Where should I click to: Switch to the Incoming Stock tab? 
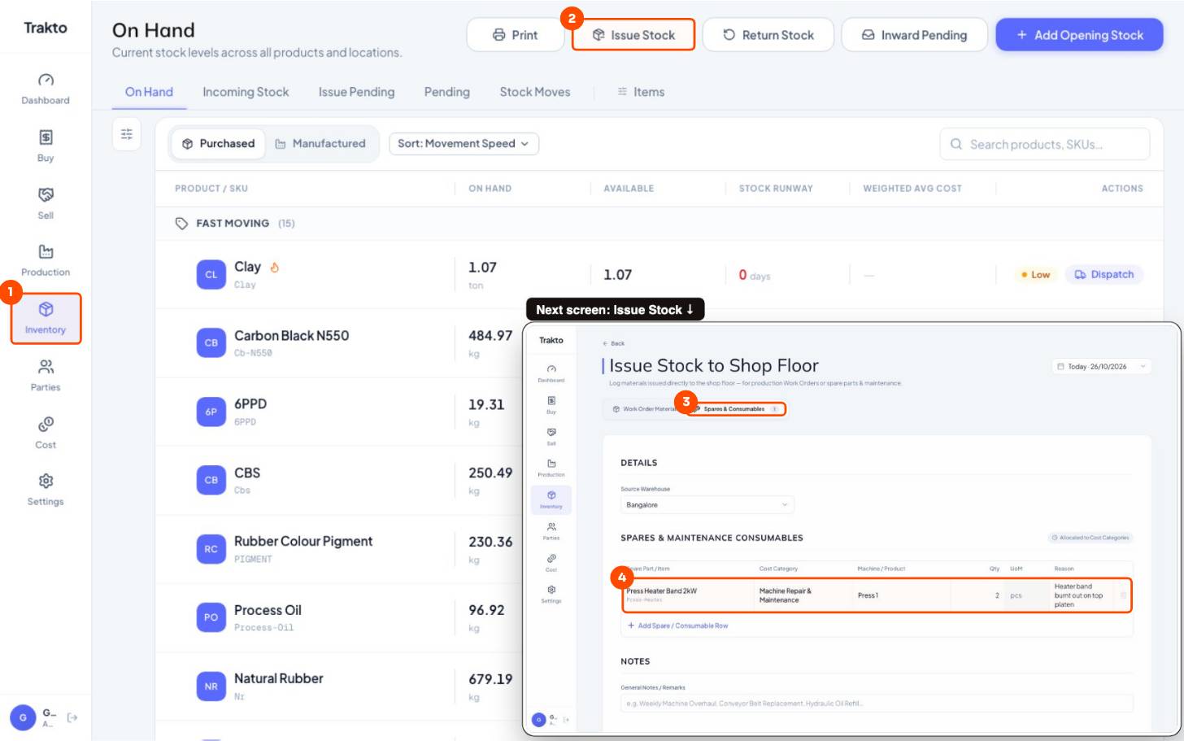(246, 92)
